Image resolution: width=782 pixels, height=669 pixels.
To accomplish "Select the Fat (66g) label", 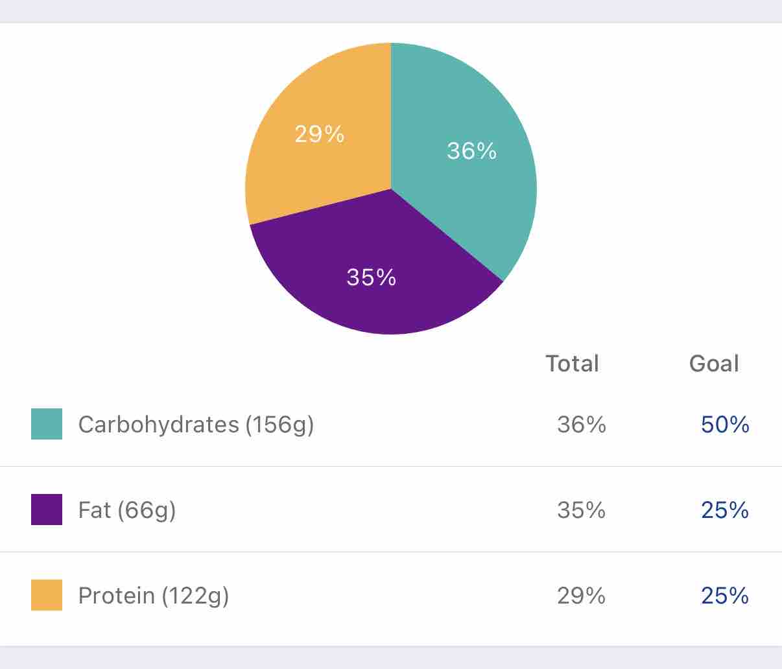I will [127, 510].
